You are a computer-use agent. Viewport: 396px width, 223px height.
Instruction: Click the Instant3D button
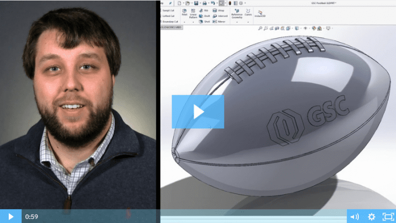(260, 13)
